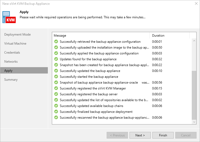
Task: Click success icon for applied appliance configuration
Action: (56, 53)
